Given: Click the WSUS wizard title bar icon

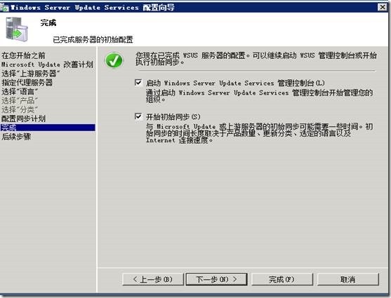Looking at the screenshot, I should tap(4, 7).
